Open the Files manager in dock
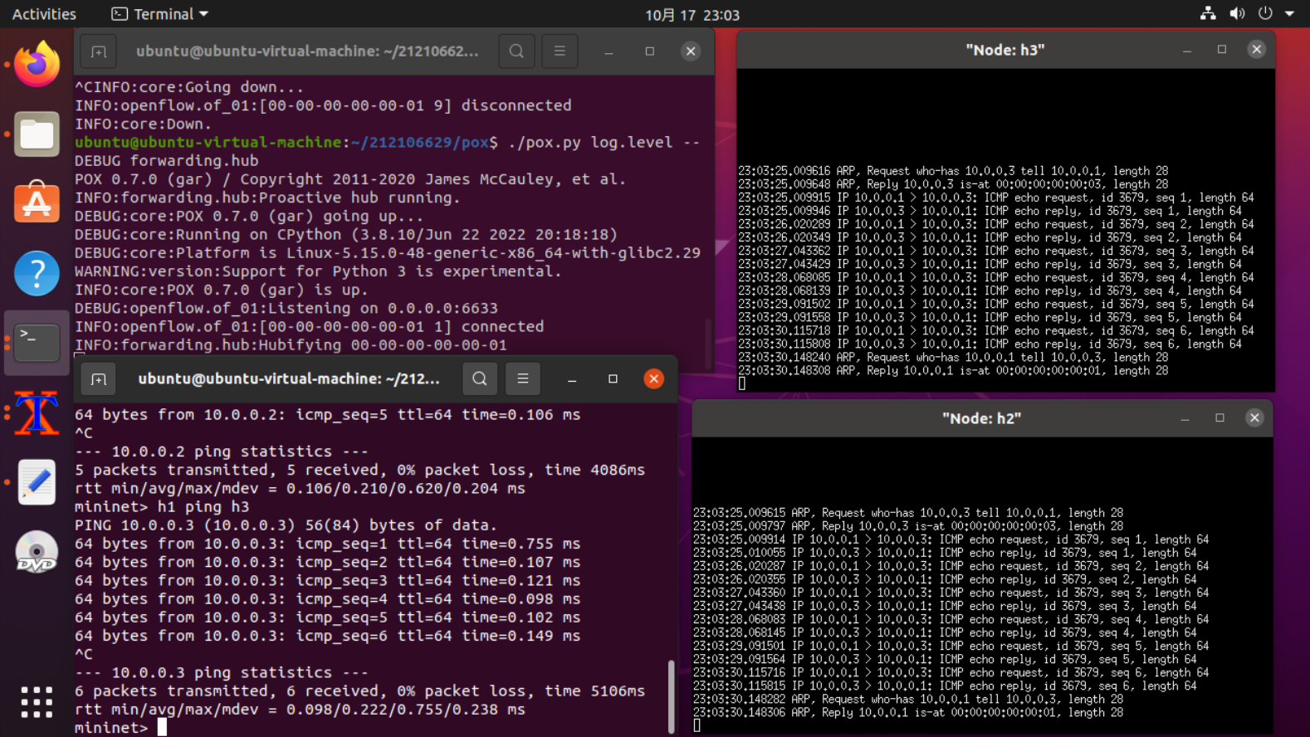 [37, 134]
